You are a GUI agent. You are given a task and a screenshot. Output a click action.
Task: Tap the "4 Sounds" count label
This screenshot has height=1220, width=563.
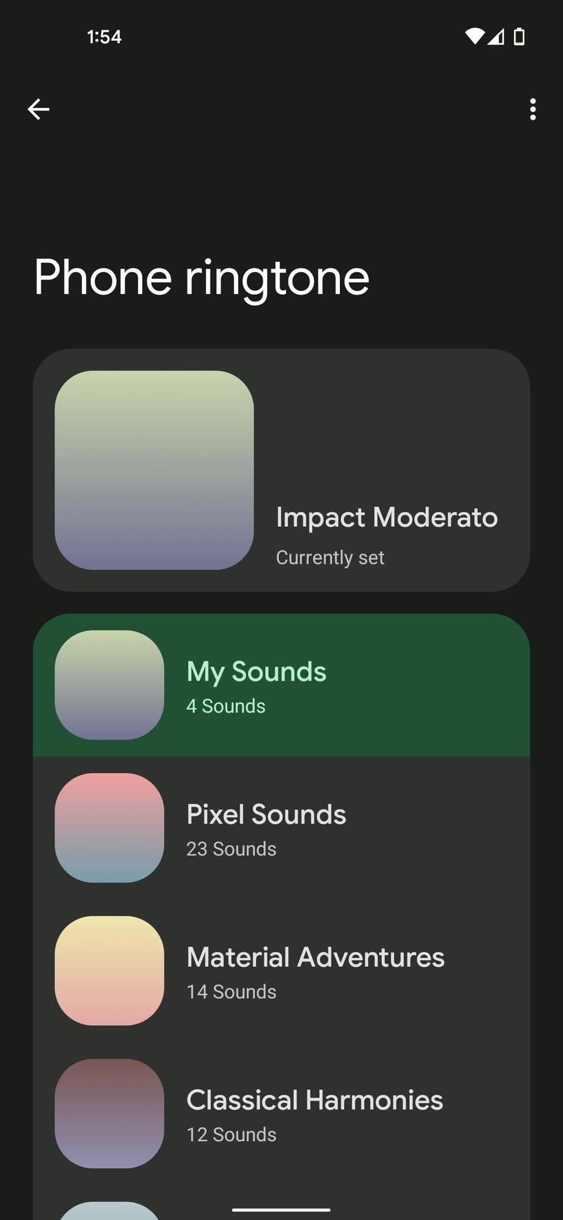pyautogui.click(x=226, y=706)
